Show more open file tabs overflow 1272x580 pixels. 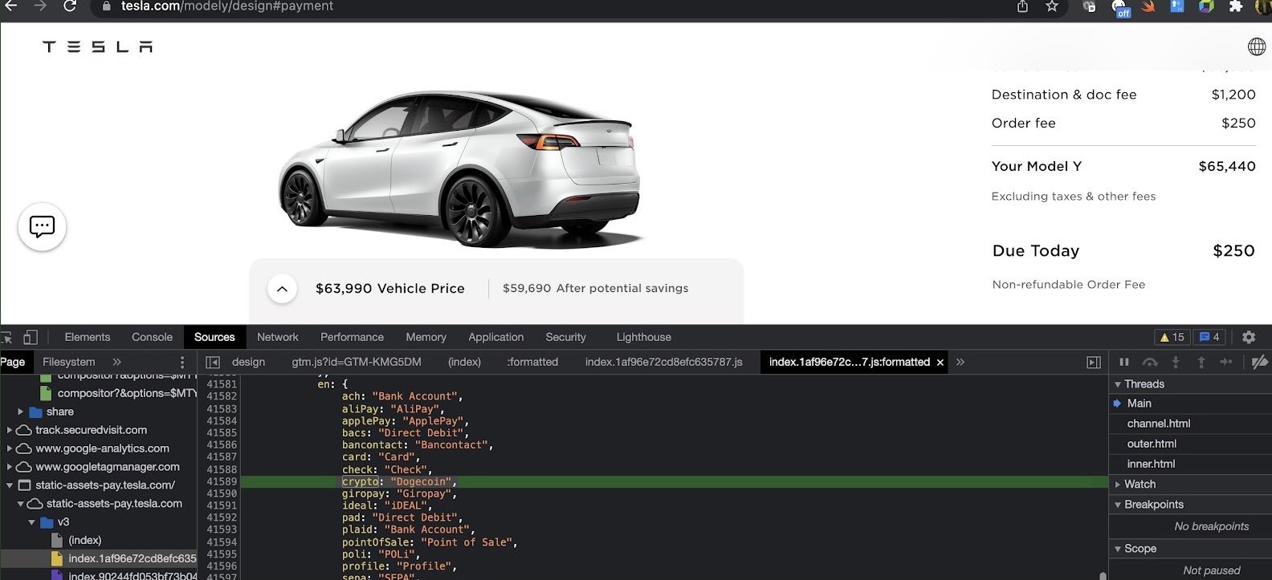click(x=960, y=362)
